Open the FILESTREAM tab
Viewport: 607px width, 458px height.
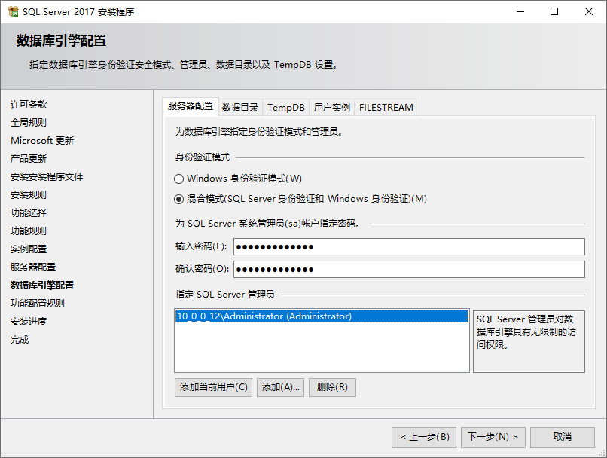(x=386, y=107)
